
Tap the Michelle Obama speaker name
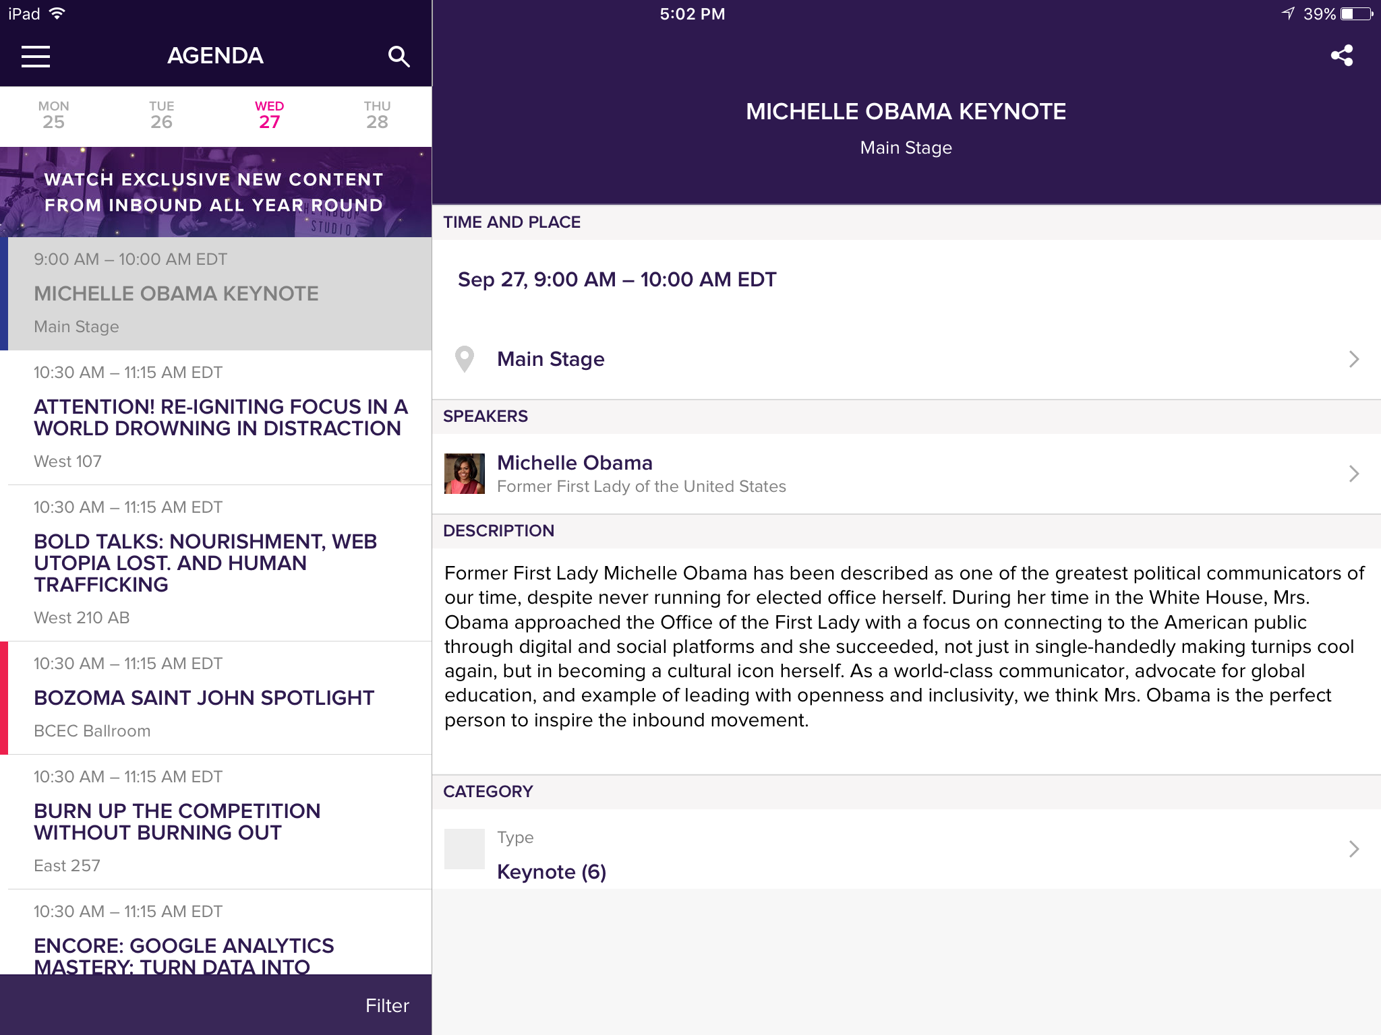(x=575, y=463)
